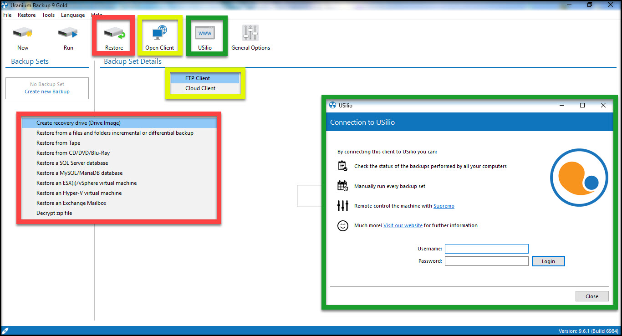Follow the Visit our website link
This screenshot has height=336, width=622.
[x=403, y=225]
